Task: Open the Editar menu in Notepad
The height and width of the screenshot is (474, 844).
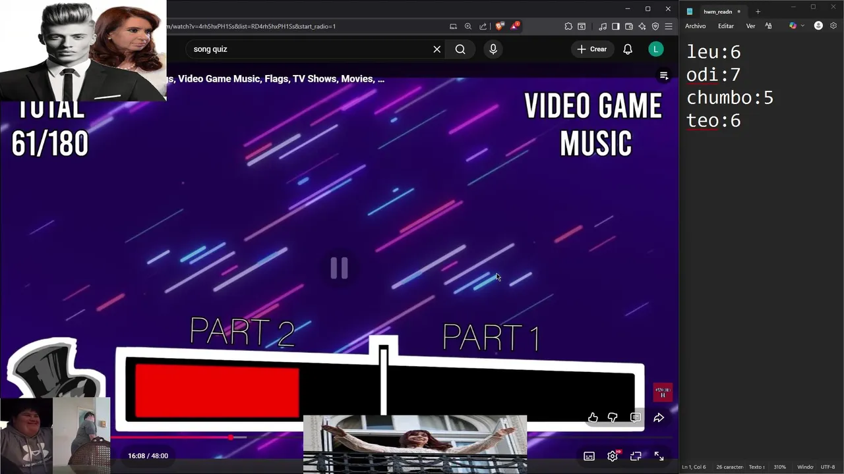Action: [x=726, y=26]
